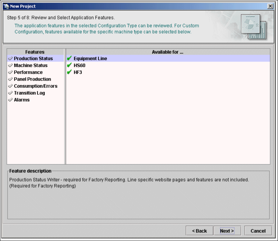278x241 pixels.
Task: Click the checkmark icon beside Panel Production
Action: (x=10, y=79)
